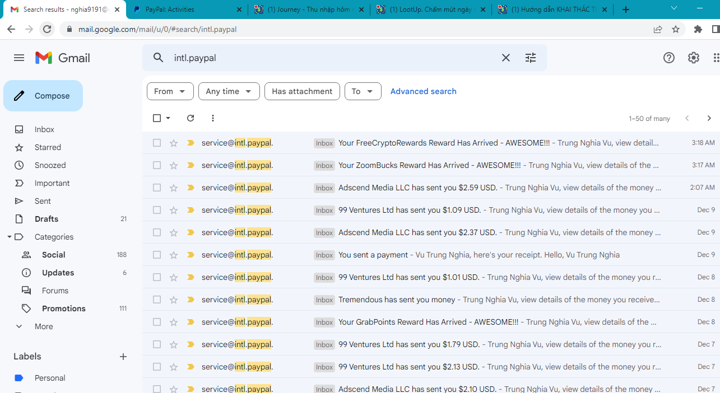720x393 pixels.
Task: Select the Tremendous email checkbox
Action: pos(157,300)
